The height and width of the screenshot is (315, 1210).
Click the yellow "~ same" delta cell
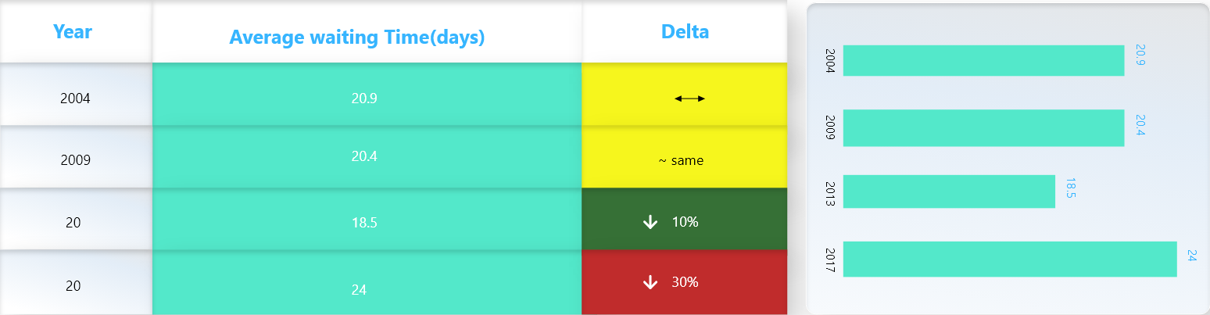(x=681, y=160)
